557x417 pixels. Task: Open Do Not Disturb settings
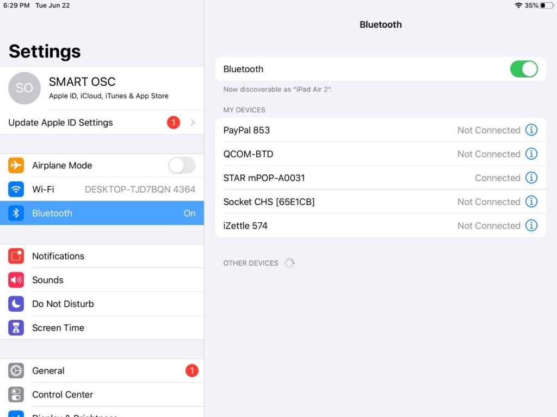63,304
